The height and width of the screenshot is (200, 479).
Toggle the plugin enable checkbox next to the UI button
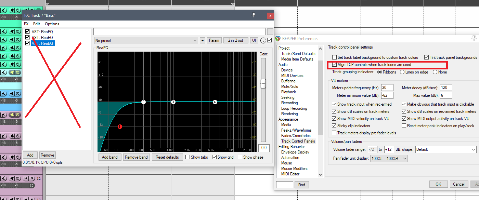269,40
